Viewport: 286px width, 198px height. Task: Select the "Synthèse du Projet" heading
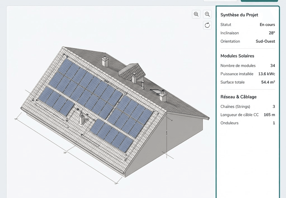pyautogui.click(x=239, y=15)
